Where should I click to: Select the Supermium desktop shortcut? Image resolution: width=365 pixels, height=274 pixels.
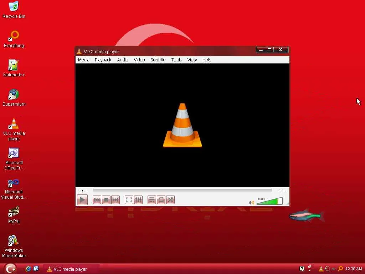point(14,97)
